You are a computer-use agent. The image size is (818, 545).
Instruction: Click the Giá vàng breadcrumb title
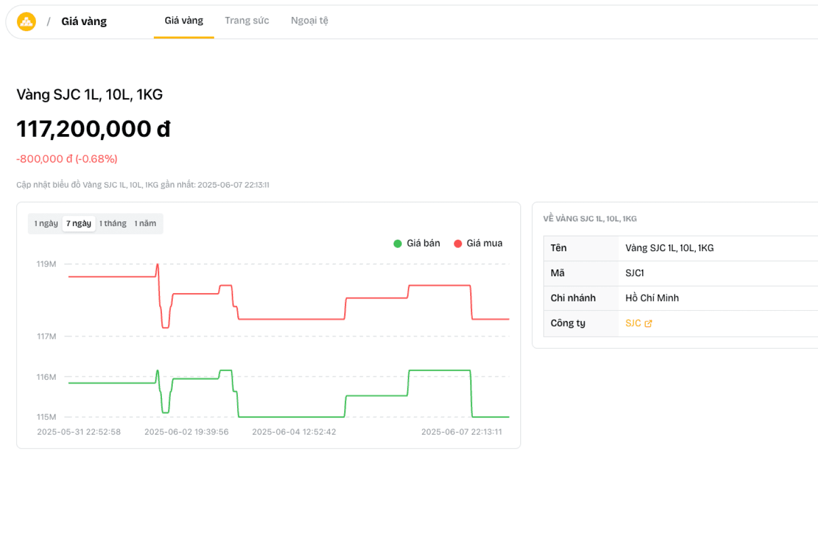coord(84,22)
